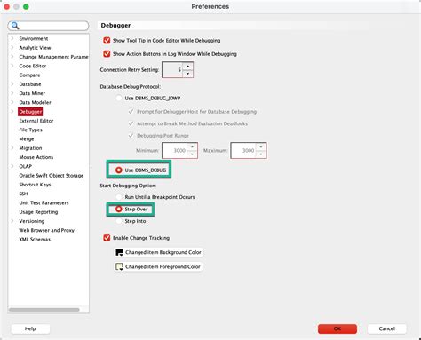
Task: Increase the Maximum port value
Action: (x=261, y=146)
